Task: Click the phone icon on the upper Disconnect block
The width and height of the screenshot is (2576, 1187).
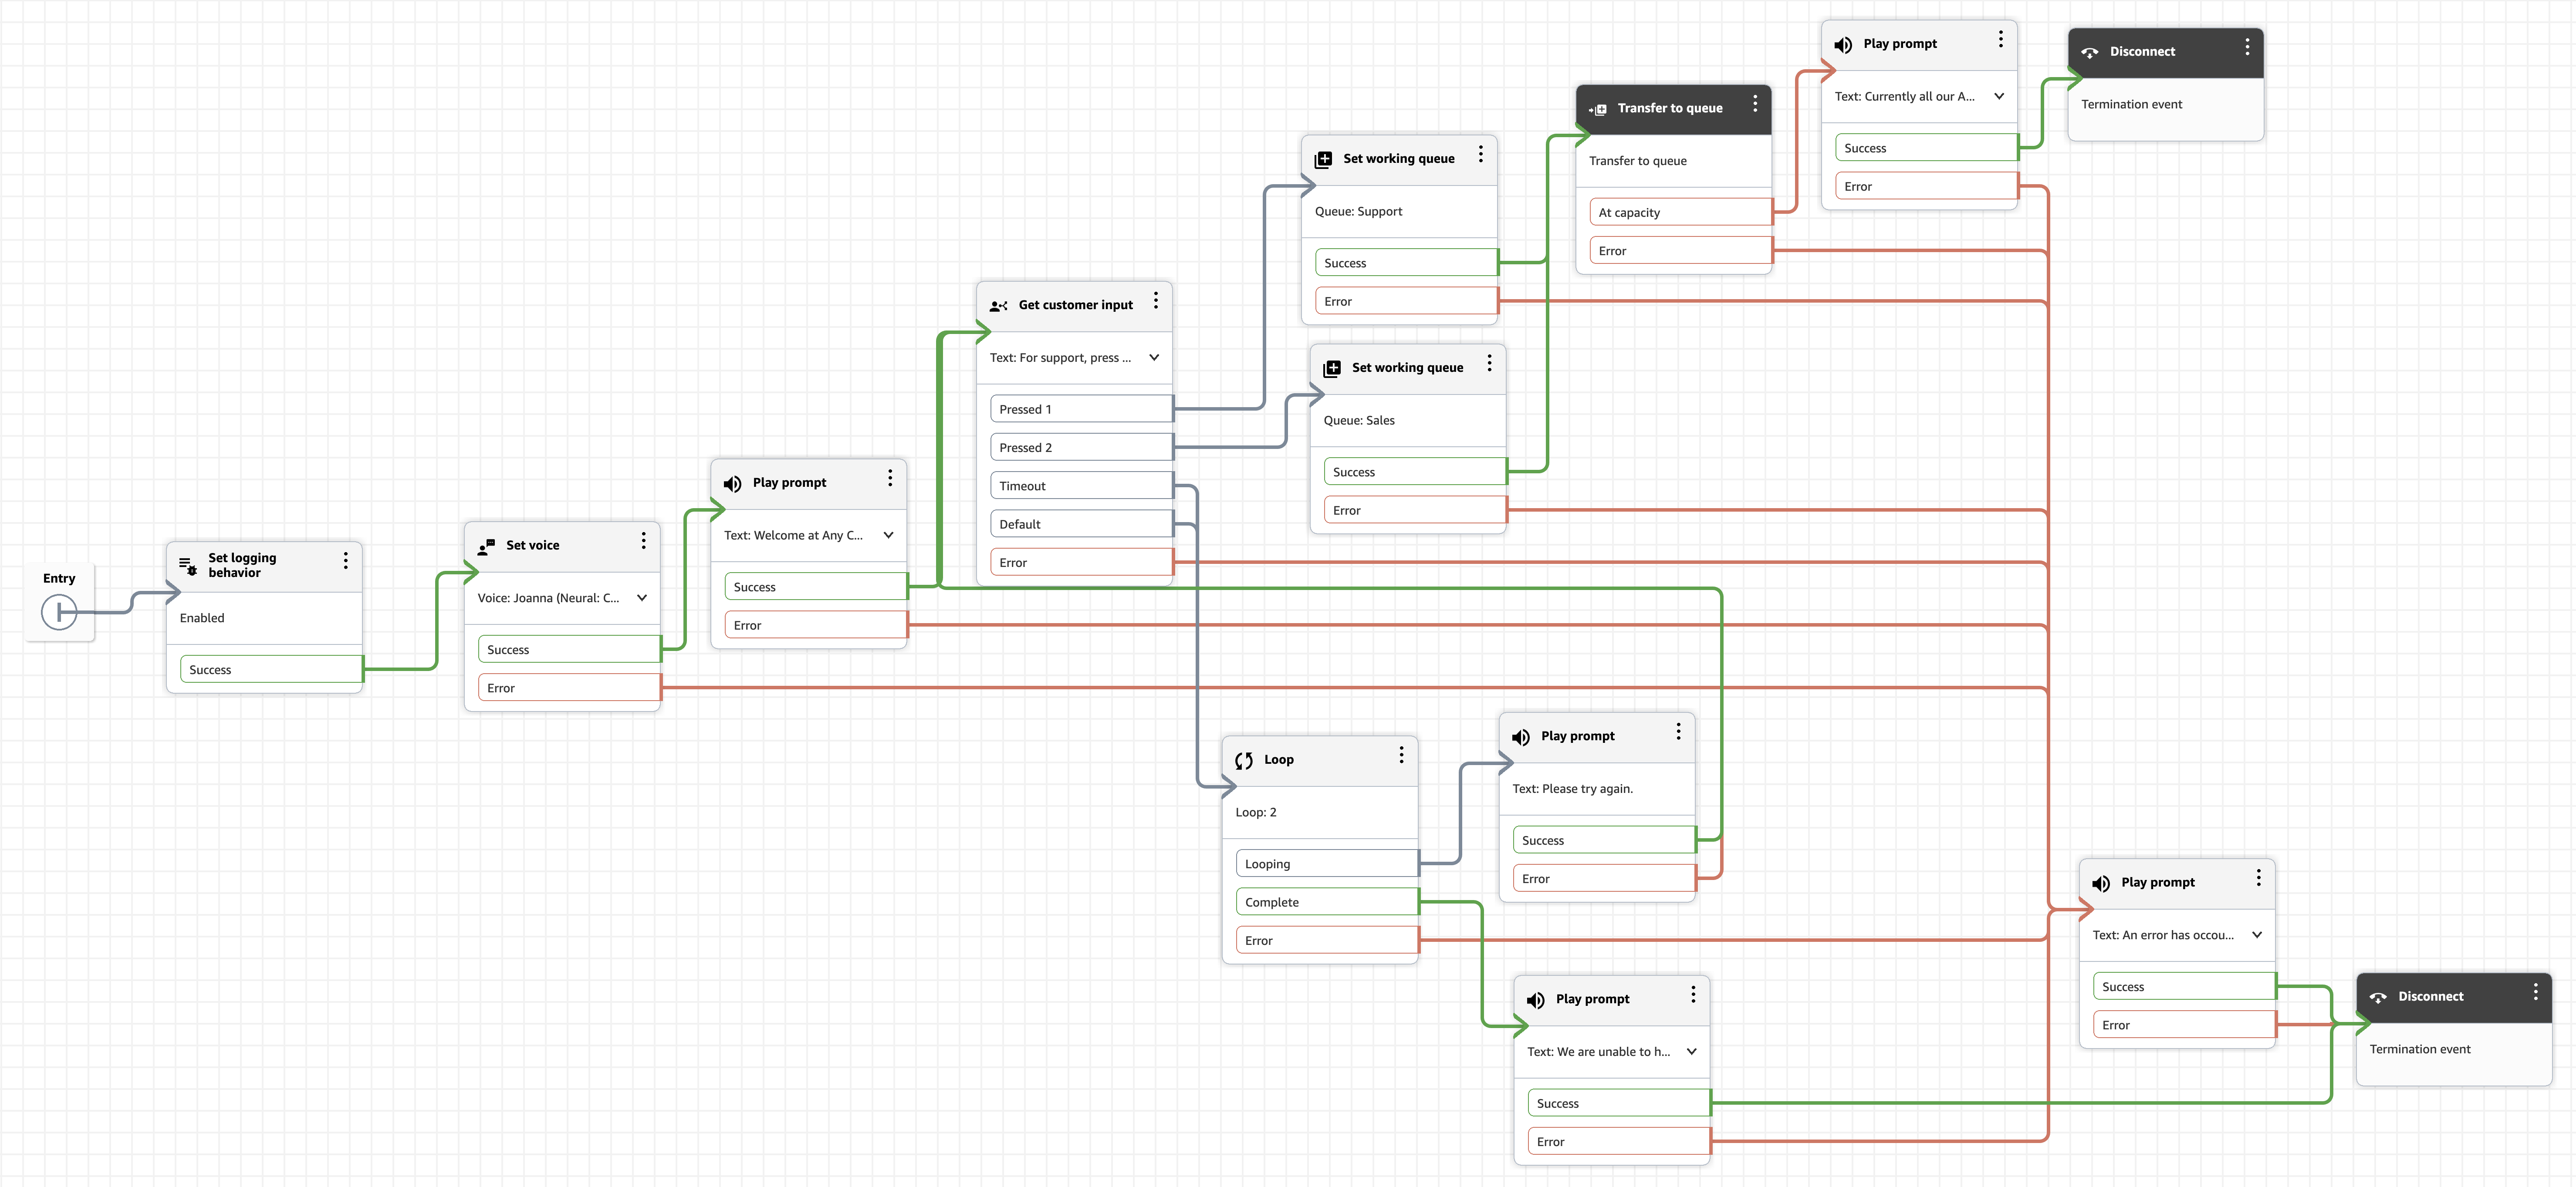Action: pos(2089,53)
